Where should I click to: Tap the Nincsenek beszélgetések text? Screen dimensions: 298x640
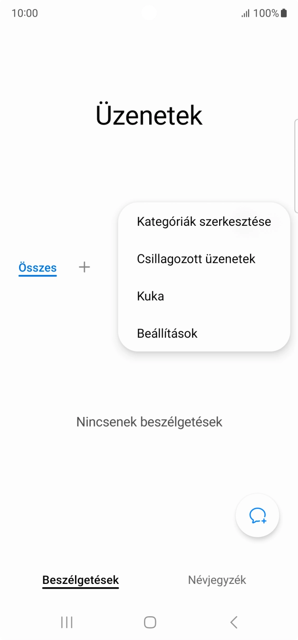[149, 421]
